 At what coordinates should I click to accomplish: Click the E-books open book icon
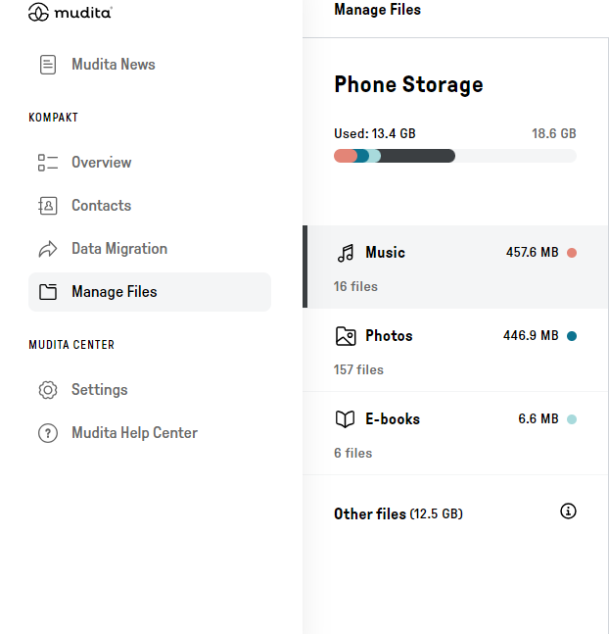346,419
